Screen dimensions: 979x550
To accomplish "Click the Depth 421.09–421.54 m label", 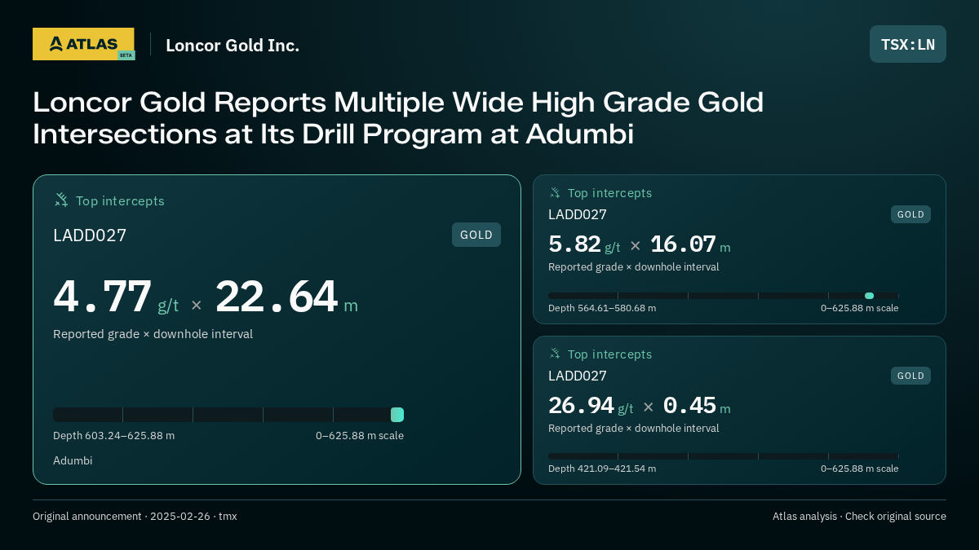I will (x=602, y=469).
